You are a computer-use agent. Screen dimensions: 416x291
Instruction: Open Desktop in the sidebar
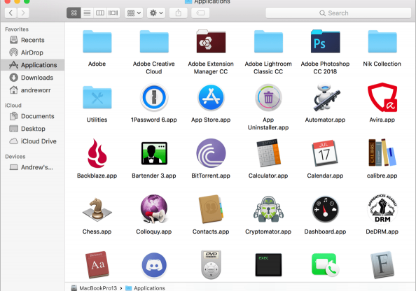click(x=32, y=129)
